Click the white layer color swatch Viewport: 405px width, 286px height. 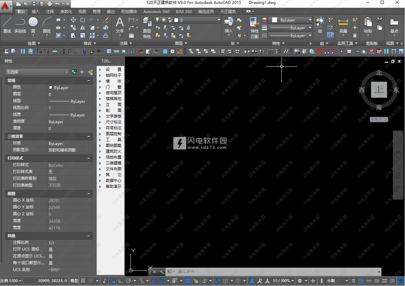176,20
